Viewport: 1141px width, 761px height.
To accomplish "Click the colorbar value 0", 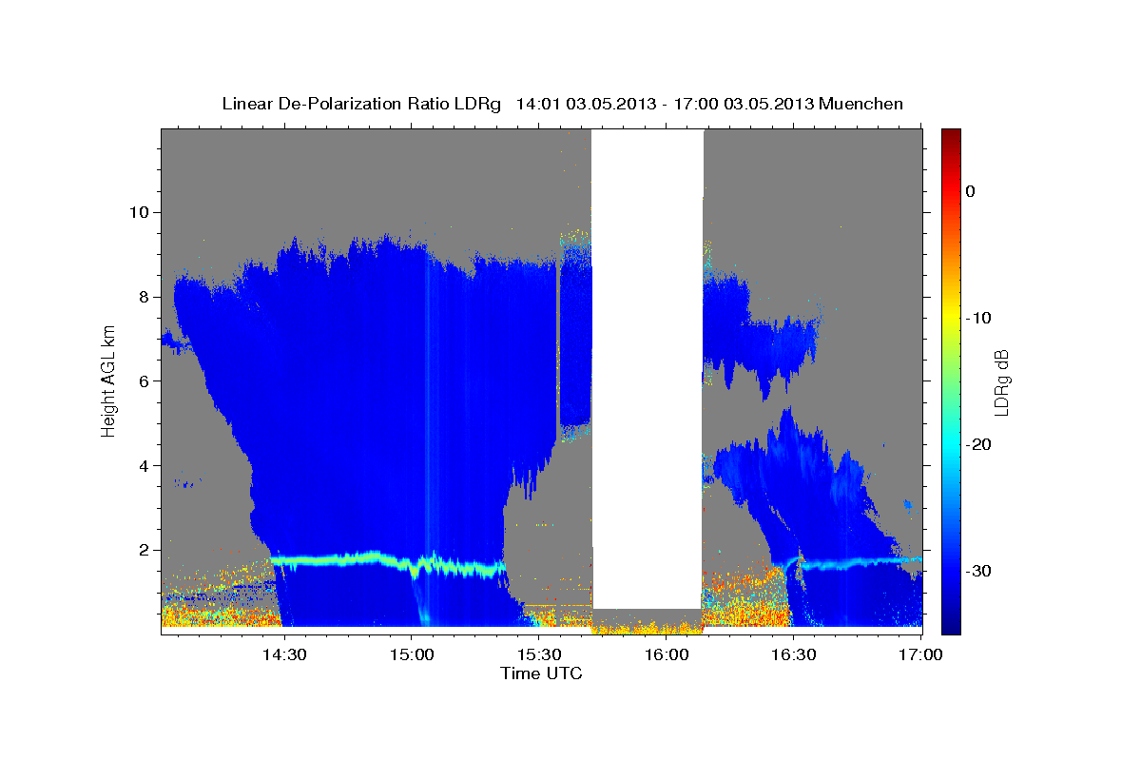I will point(971,191).
